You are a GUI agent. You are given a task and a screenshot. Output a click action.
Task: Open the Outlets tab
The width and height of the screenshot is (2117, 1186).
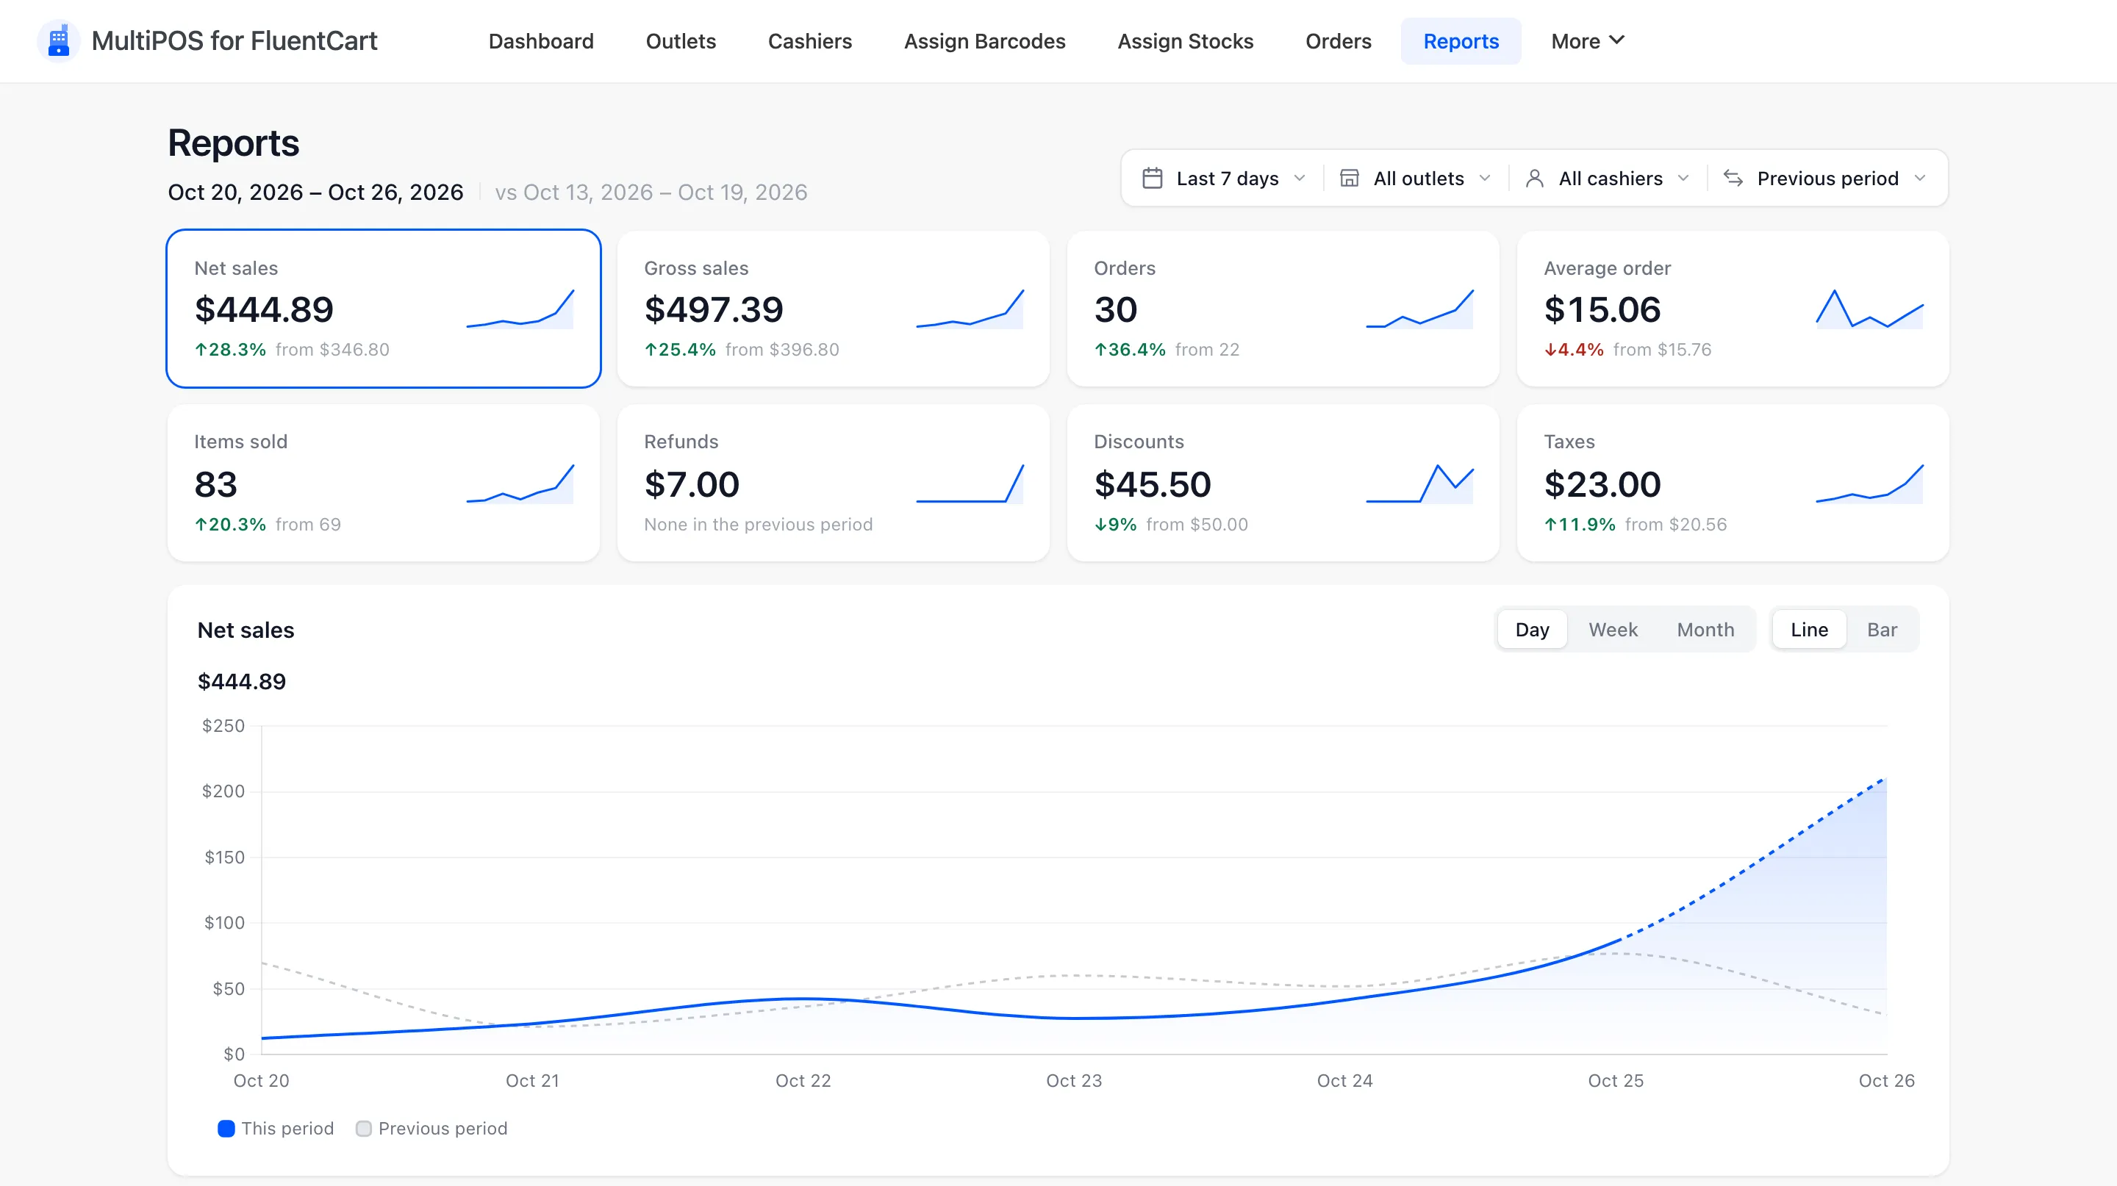[x=681, y=41]
